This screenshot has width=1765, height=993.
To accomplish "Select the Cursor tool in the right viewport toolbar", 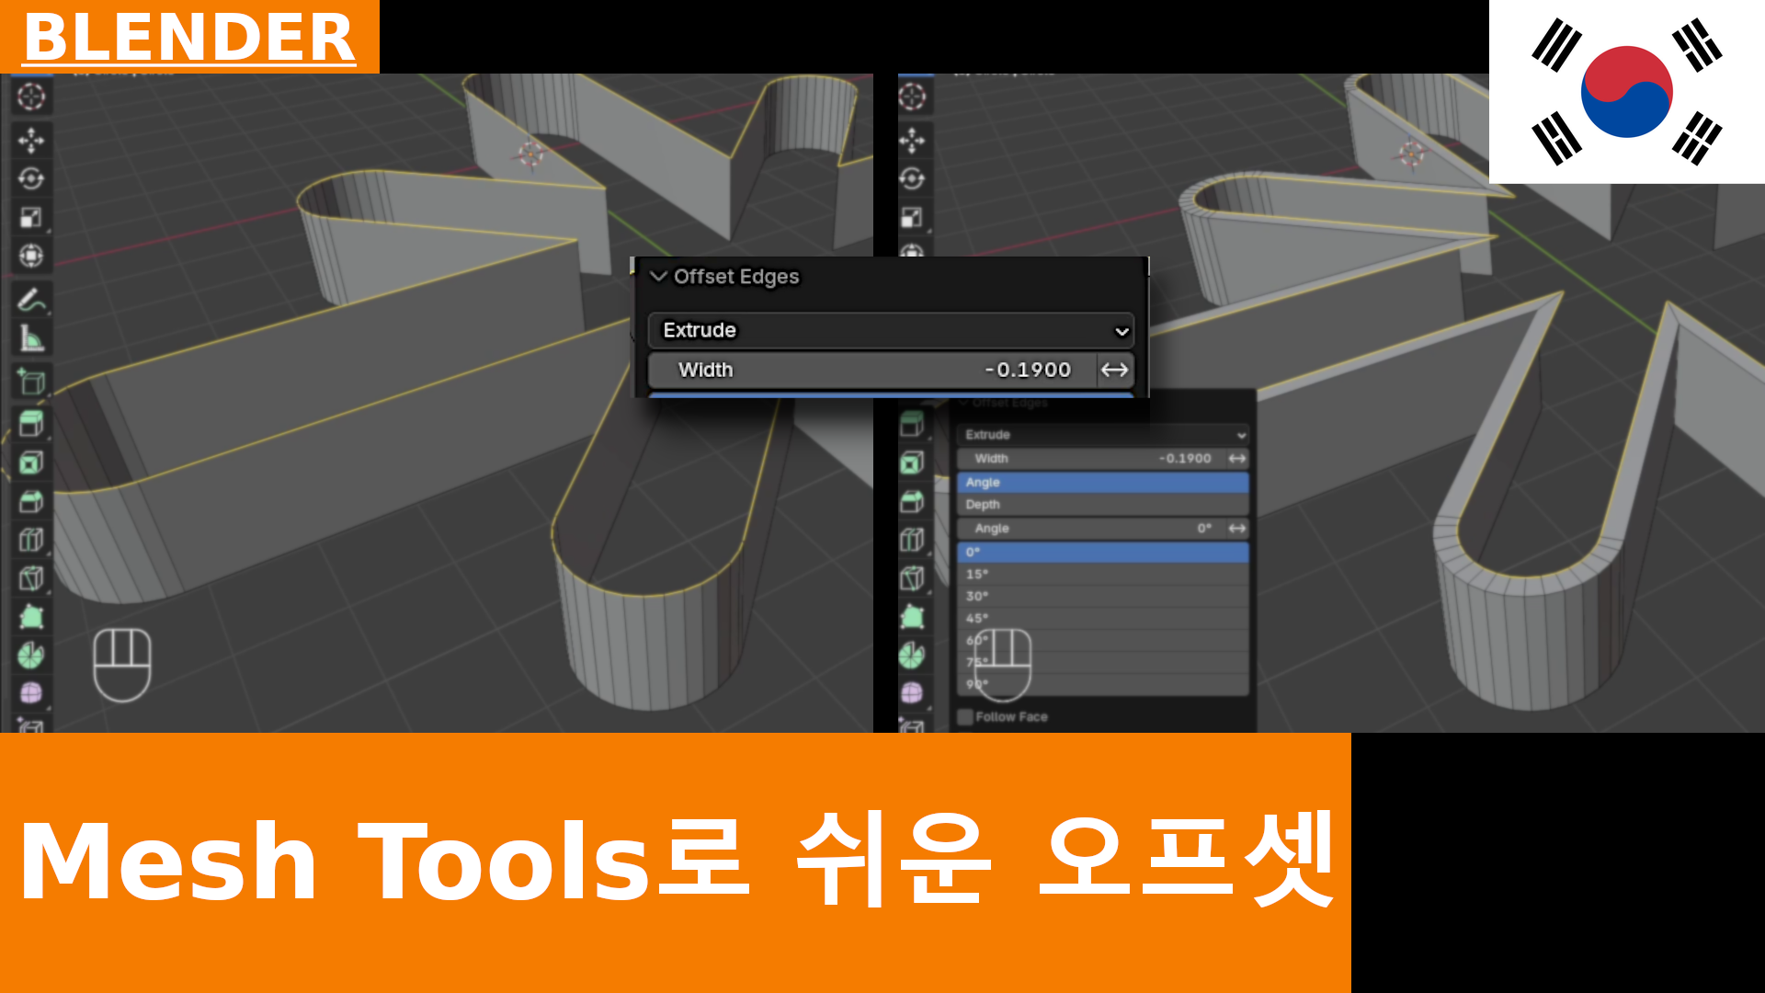I will pyautogui.click(x=912, y=97).
